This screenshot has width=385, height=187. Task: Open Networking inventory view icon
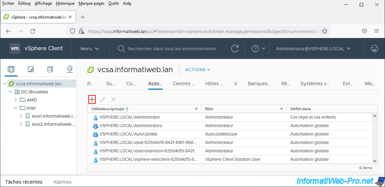(70, 69)
